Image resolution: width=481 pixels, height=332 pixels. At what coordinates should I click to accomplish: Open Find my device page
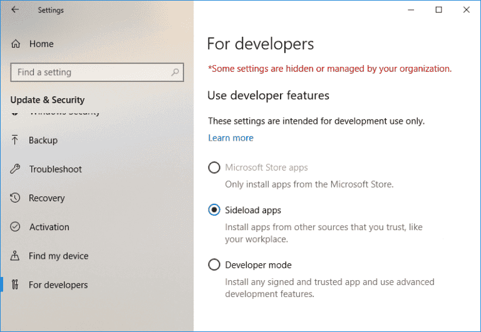(59, 256)
